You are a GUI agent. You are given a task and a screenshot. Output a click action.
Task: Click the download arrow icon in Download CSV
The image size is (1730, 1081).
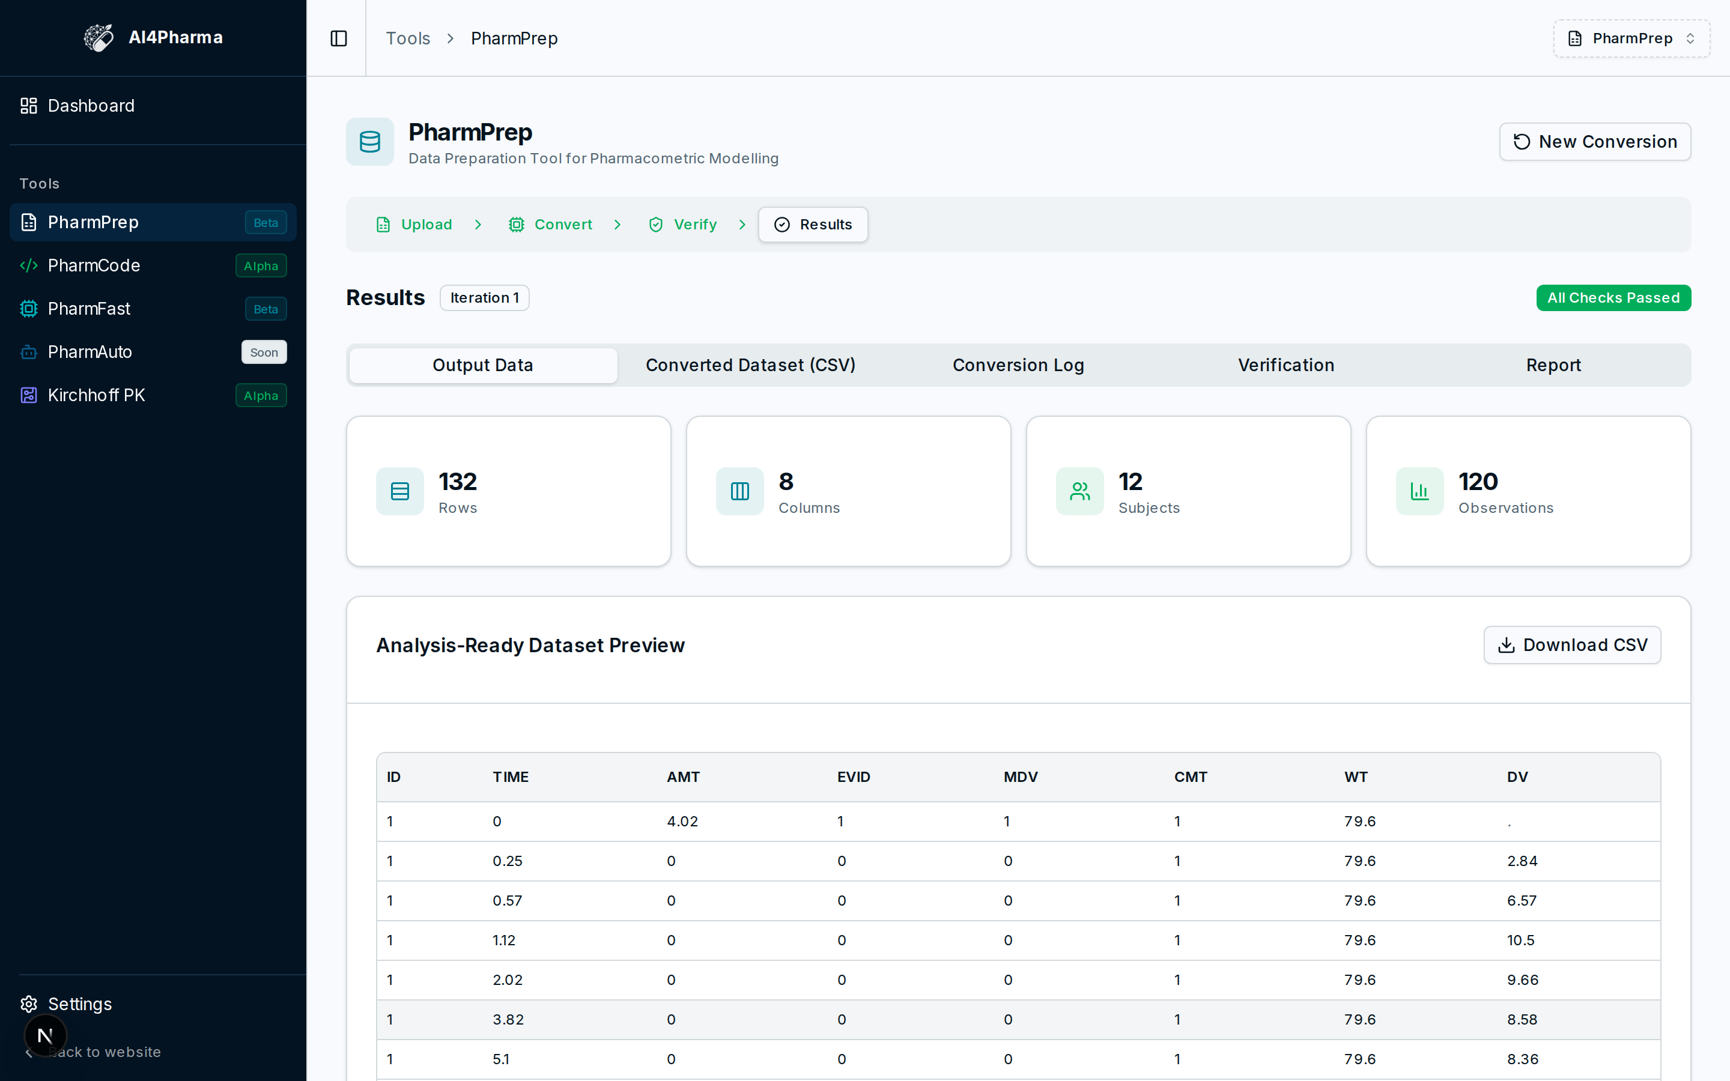(x=1507, y=645)
